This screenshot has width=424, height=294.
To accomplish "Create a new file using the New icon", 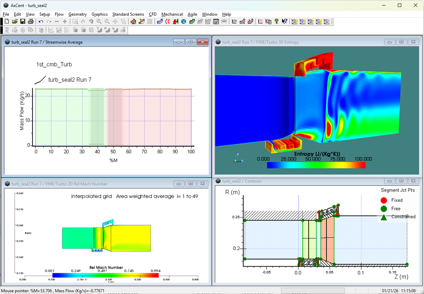I will click(7, 21).
